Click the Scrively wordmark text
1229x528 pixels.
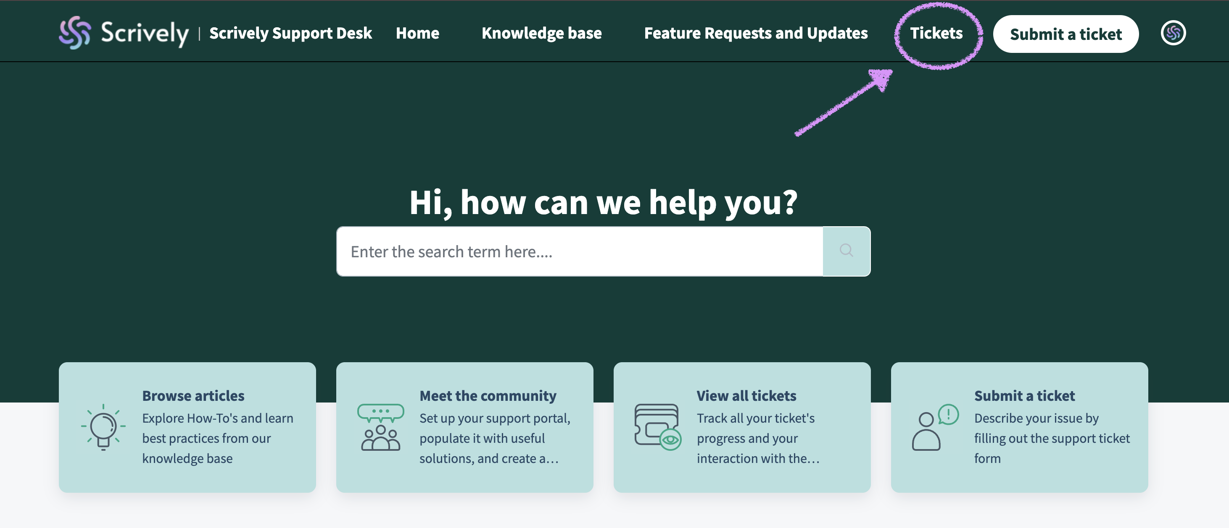(145, 33)
